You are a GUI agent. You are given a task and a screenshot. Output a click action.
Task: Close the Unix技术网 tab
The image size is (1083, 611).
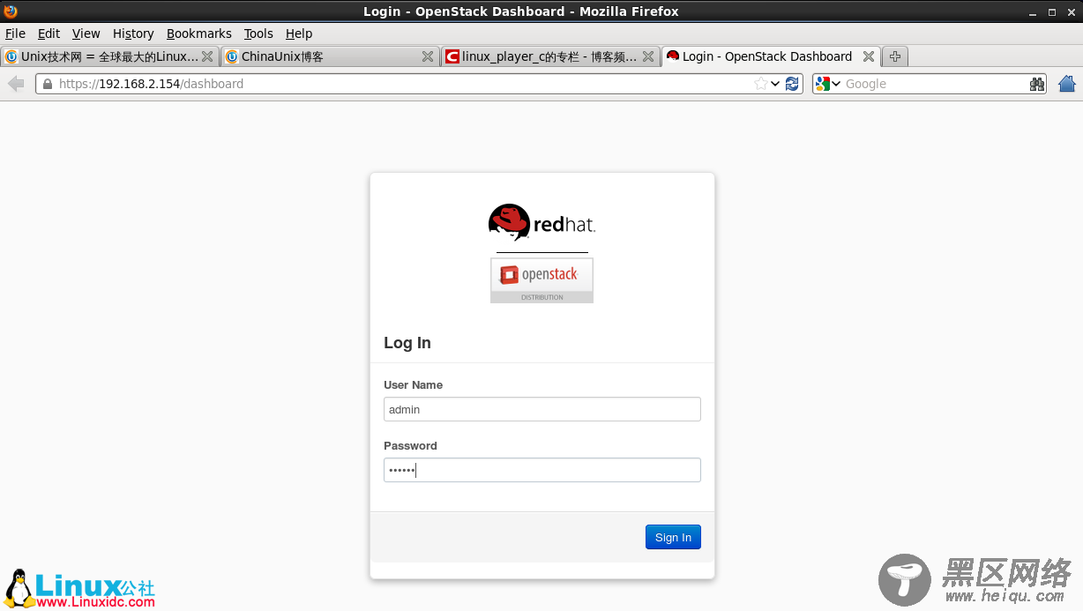(x=207, y=56)
